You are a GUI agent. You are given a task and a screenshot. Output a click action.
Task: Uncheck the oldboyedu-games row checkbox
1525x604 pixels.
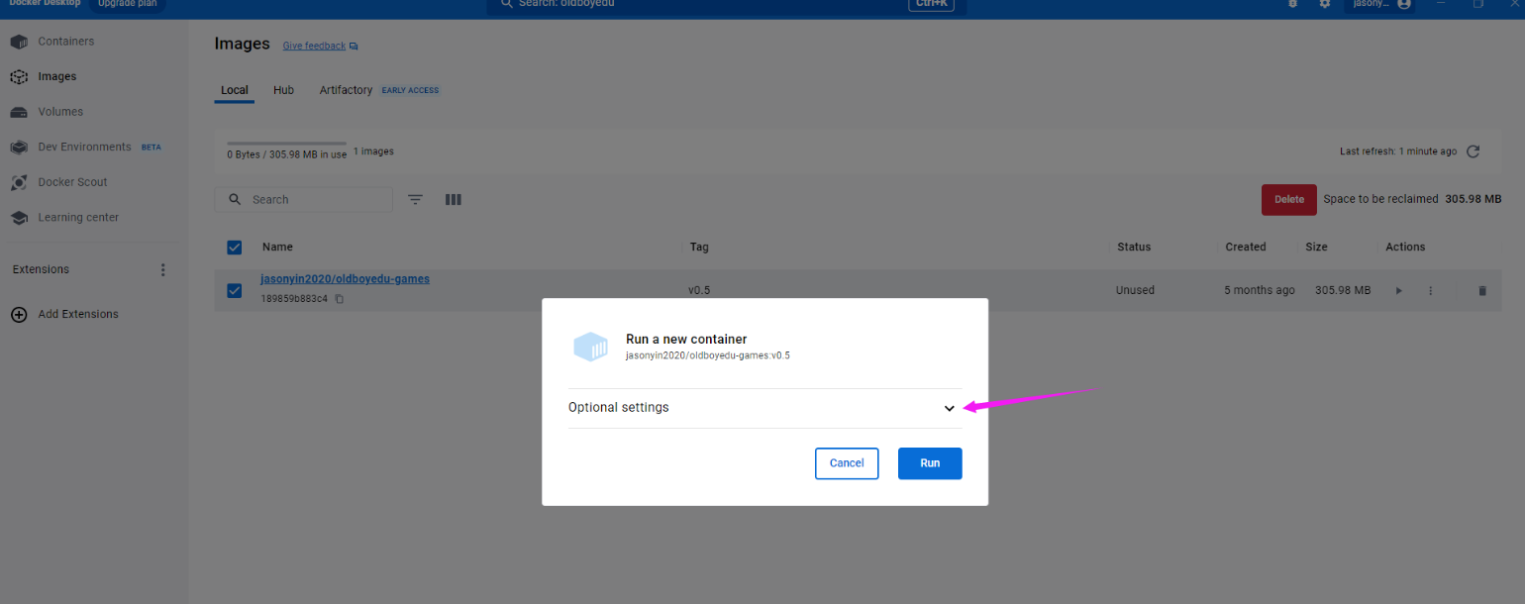tap(235, 291)
